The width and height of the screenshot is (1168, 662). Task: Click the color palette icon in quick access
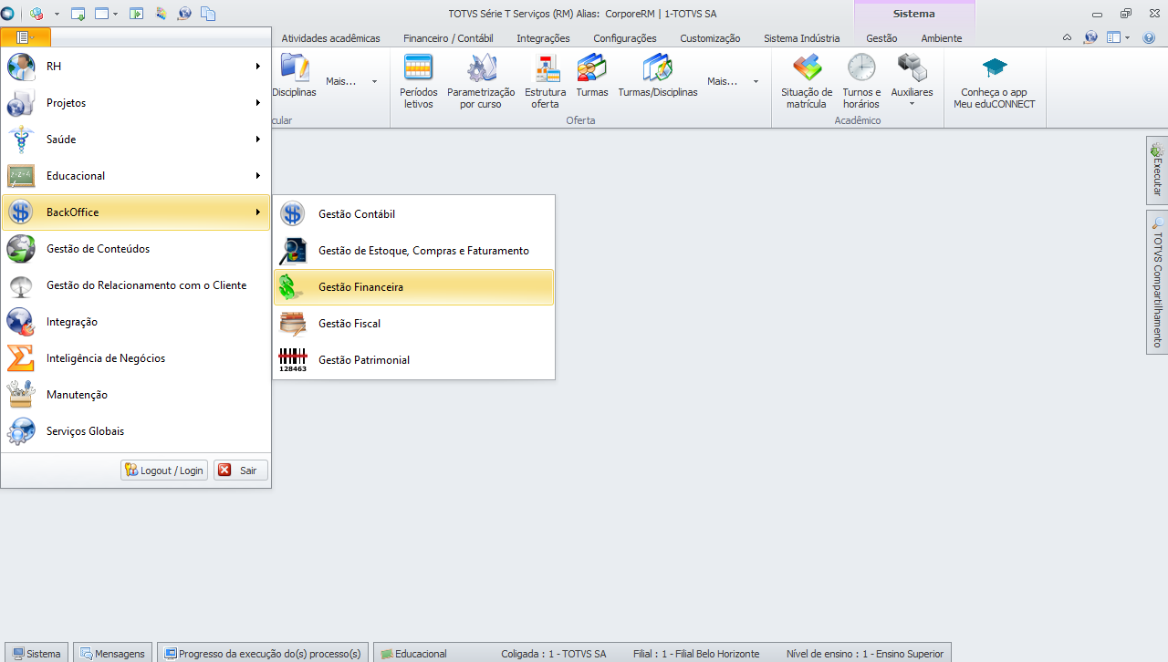click(x=162, y=14)
